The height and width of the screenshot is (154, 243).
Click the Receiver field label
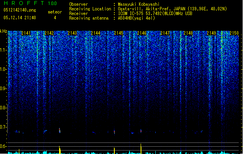point(78,13)
